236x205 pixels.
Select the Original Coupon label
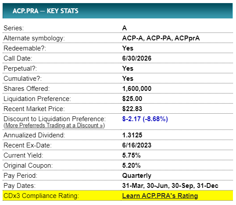click(28, 165)
